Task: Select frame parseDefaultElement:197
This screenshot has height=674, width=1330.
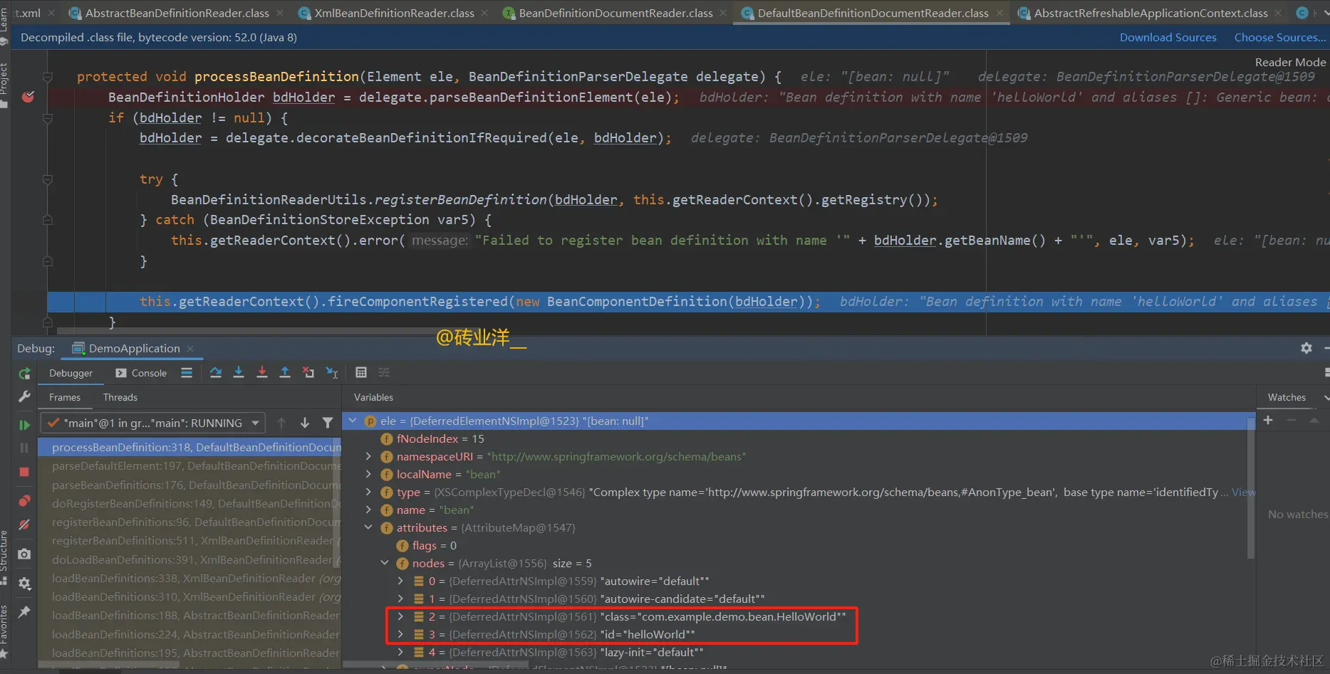Action: click(189, 465)
